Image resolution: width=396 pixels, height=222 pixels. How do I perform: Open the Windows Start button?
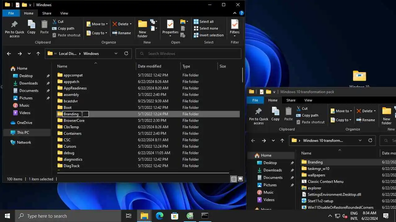tap(7, 216)
